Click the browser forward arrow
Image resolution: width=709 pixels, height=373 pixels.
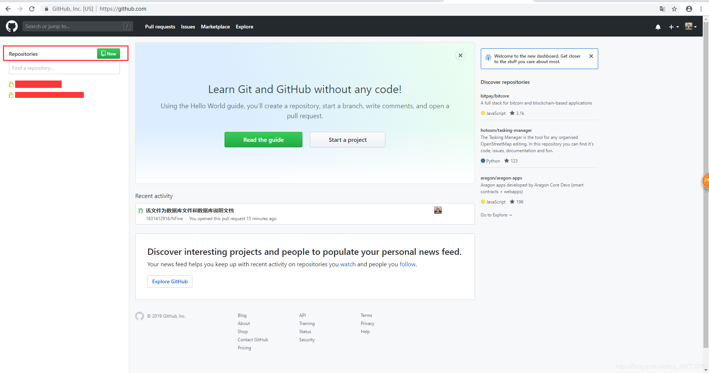pyautogui.click(x=20, y=9)
